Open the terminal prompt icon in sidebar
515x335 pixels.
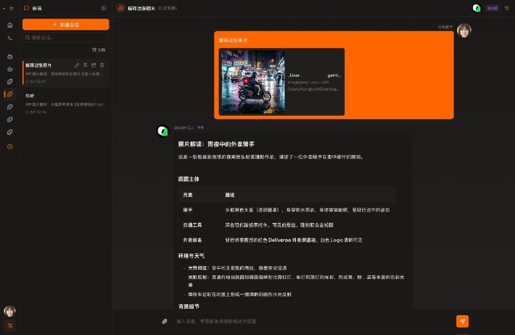click(10, 38)
